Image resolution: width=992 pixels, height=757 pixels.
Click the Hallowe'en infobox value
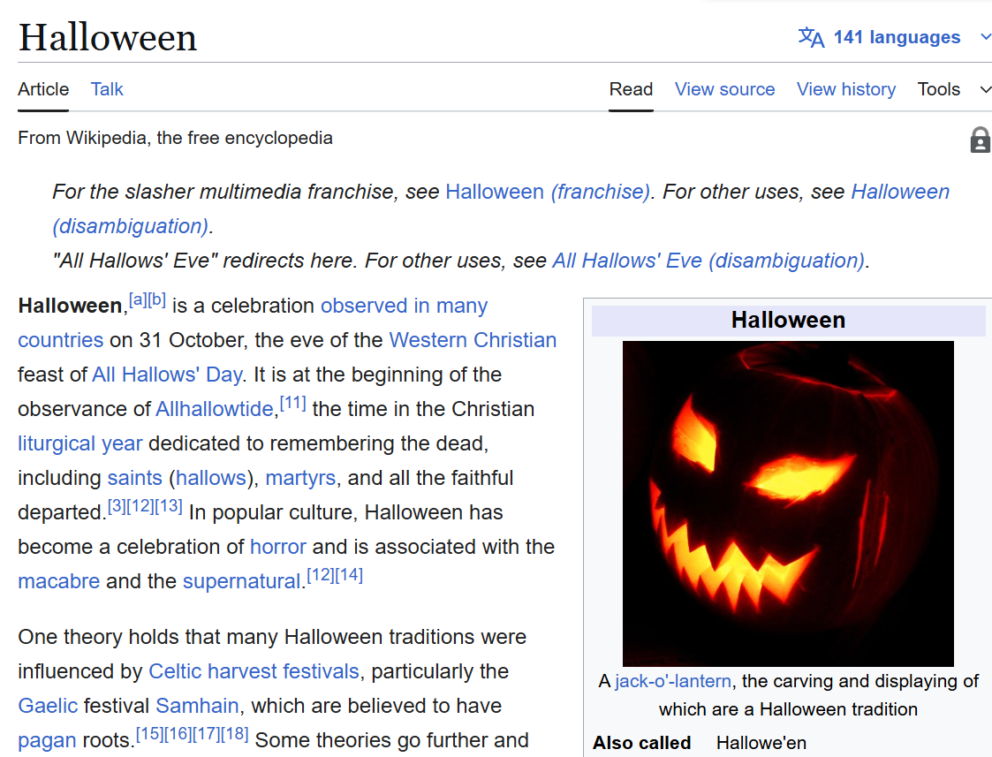[761, 743]
